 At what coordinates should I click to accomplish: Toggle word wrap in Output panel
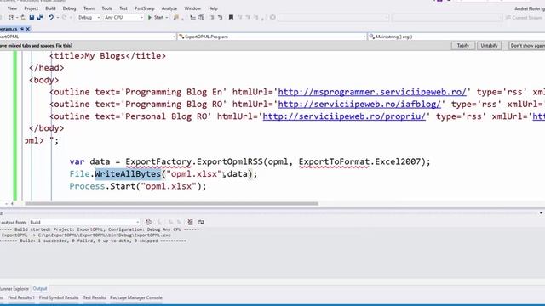tap(201, 222)
